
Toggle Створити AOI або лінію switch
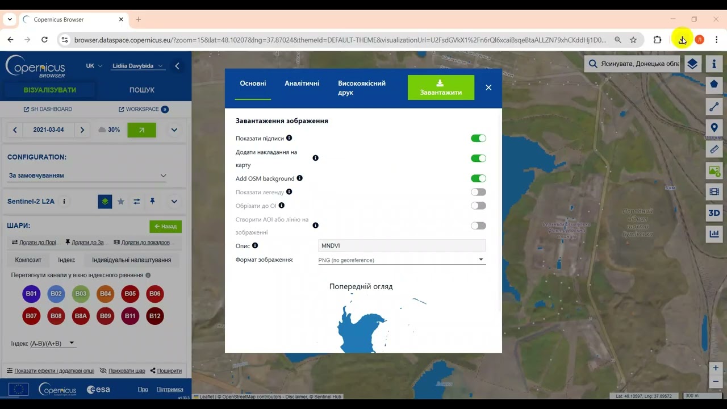(x=478, y=226)
